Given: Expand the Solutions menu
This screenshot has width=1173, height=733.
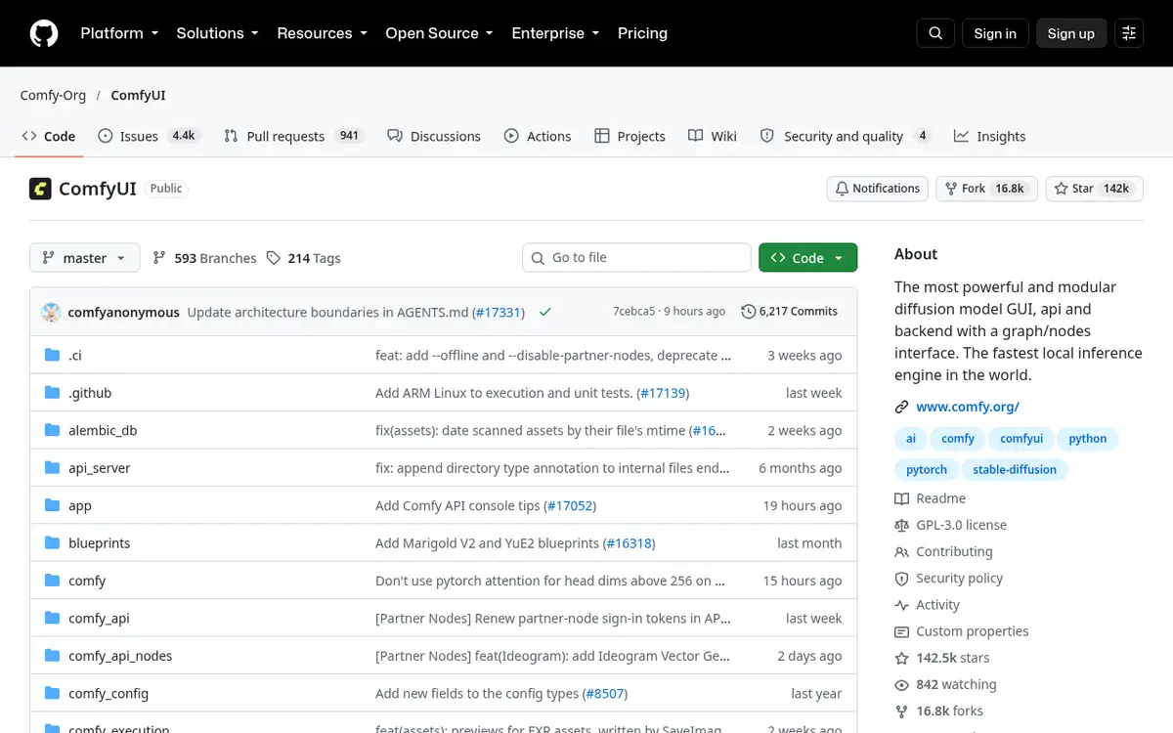Looking at the screenshot, I should pyautogui.click(x=217, y=33).
